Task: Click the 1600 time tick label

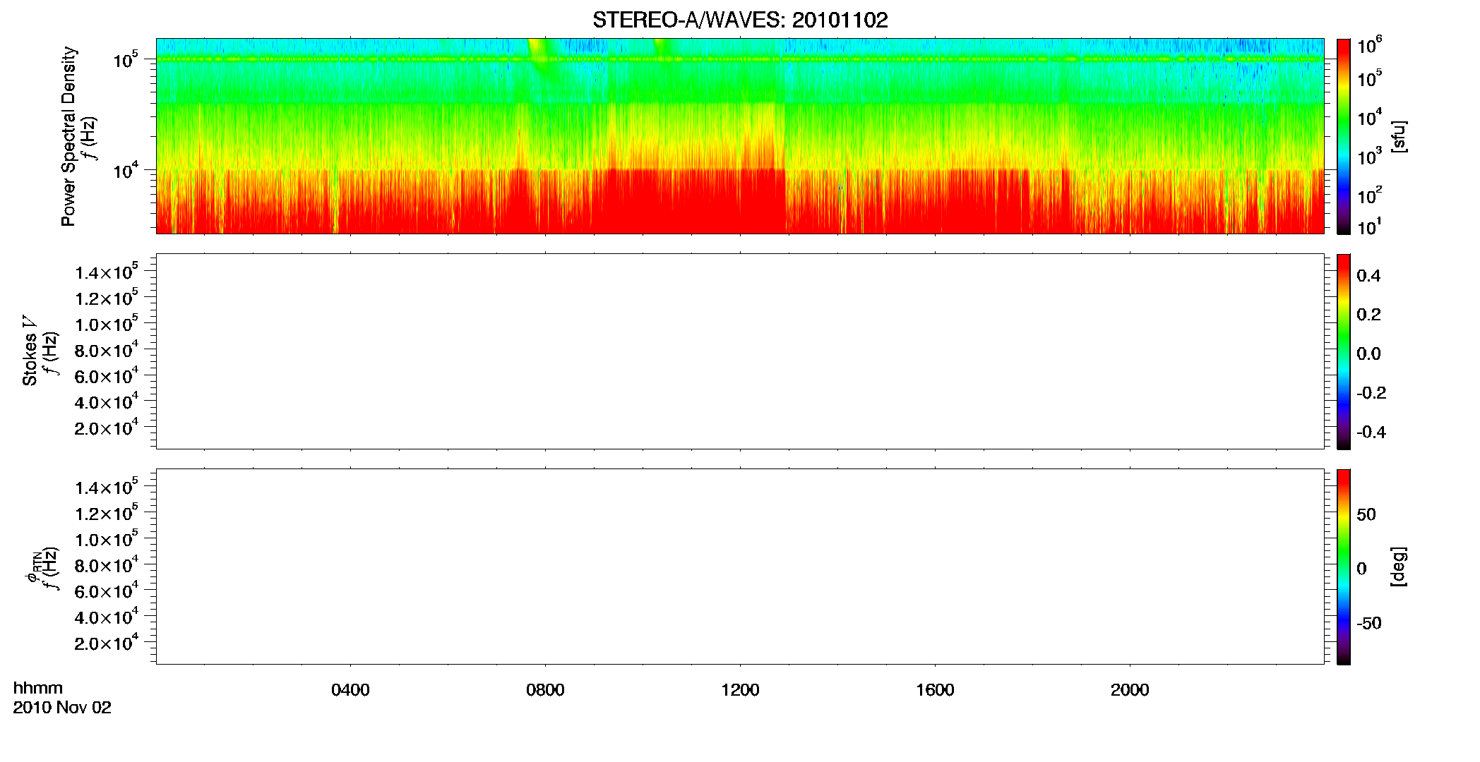Action: [935, 690]
